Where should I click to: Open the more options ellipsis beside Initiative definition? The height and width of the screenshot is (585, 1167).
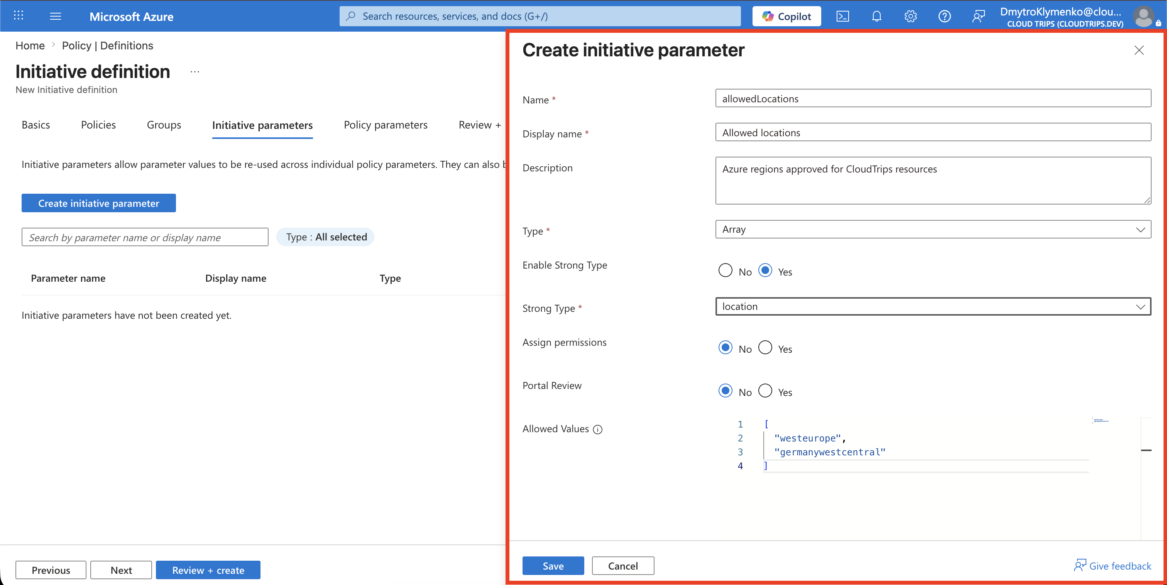tap(195, 72)
